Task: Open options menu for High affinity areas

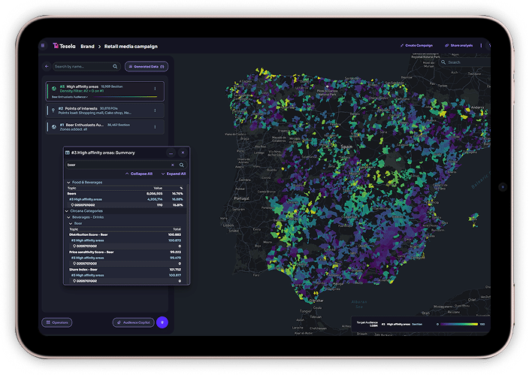Action: 155,89
